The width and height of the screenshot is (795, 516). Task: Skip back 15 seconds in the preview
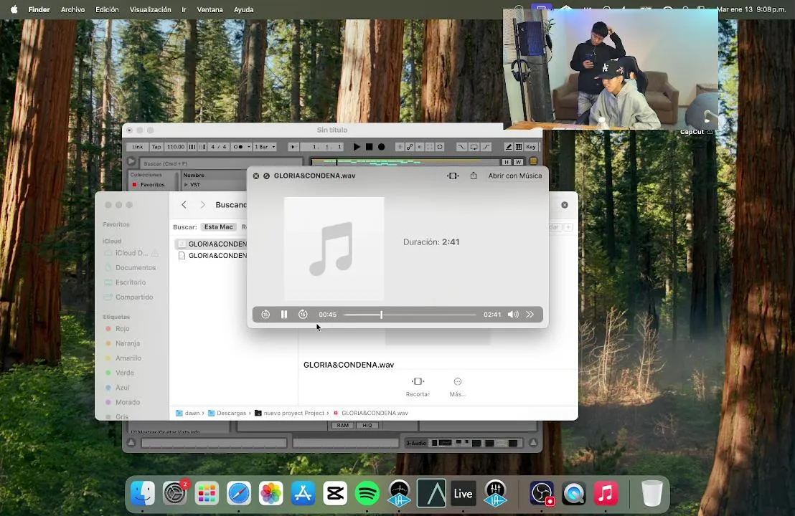[265, 315]
